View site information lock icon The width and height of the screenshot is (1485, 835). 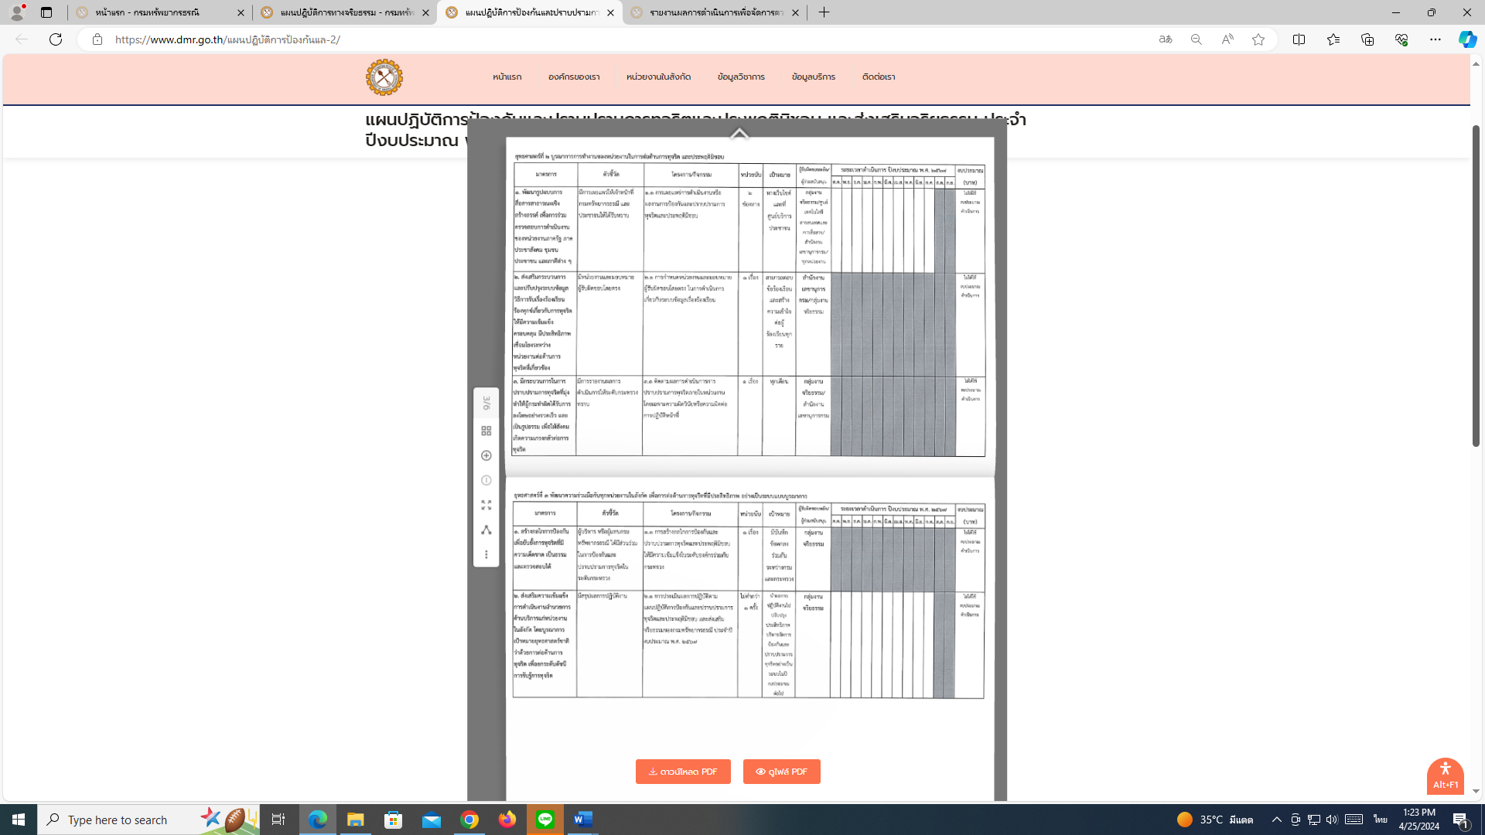tap(97, 39)
